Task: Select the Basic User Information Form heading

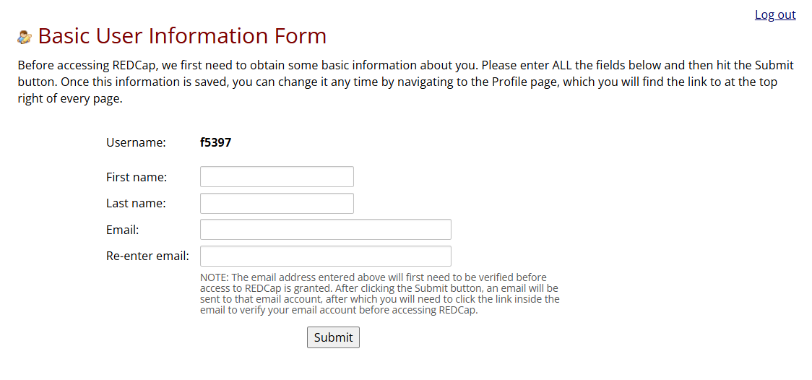Action: tap(182, 35)
